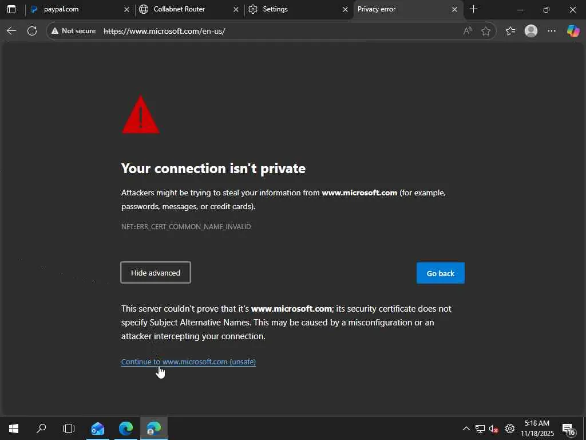Open the profile avatar icon

point(530,31)
